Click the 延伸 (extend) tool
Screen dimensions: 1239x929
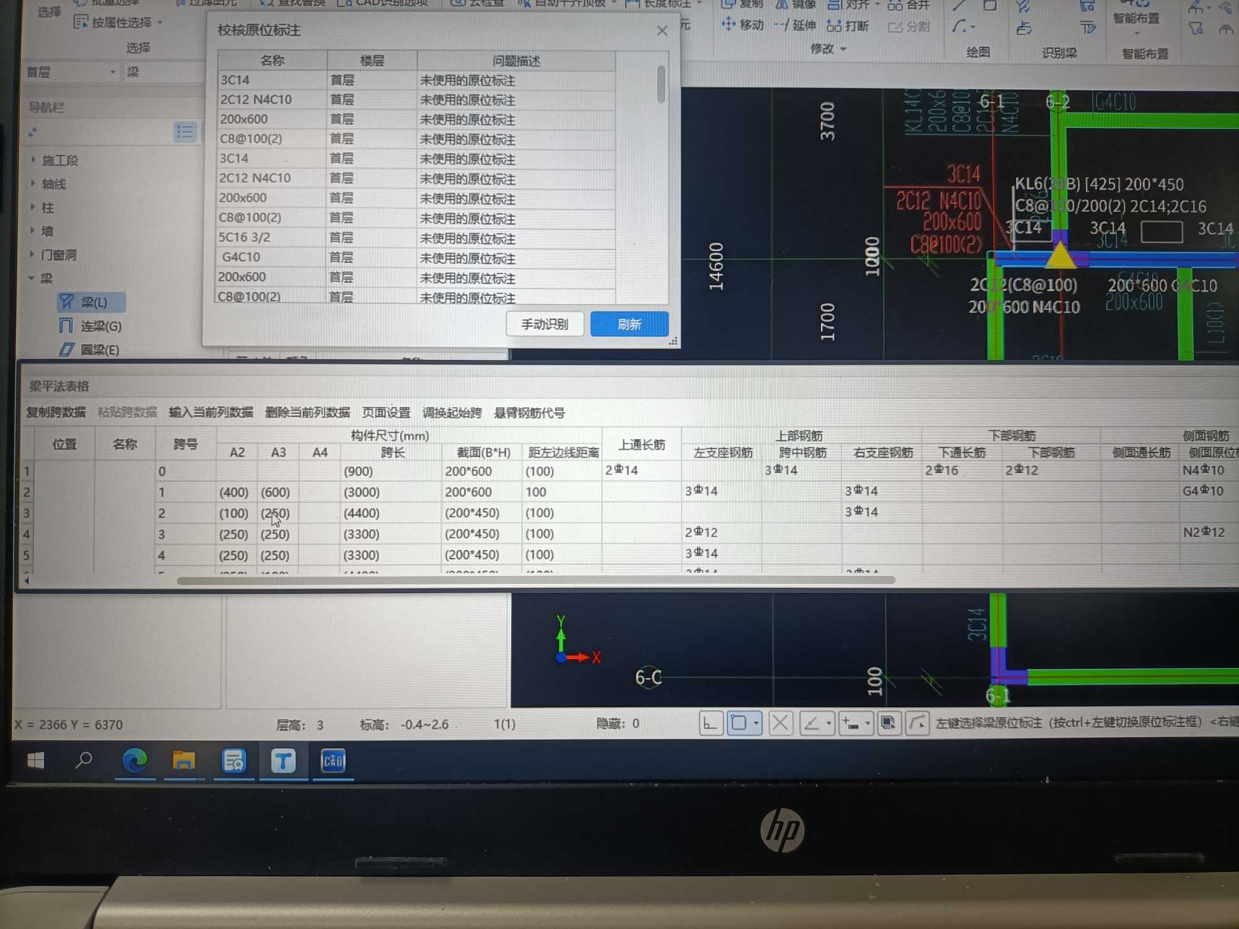pos(795,25)
